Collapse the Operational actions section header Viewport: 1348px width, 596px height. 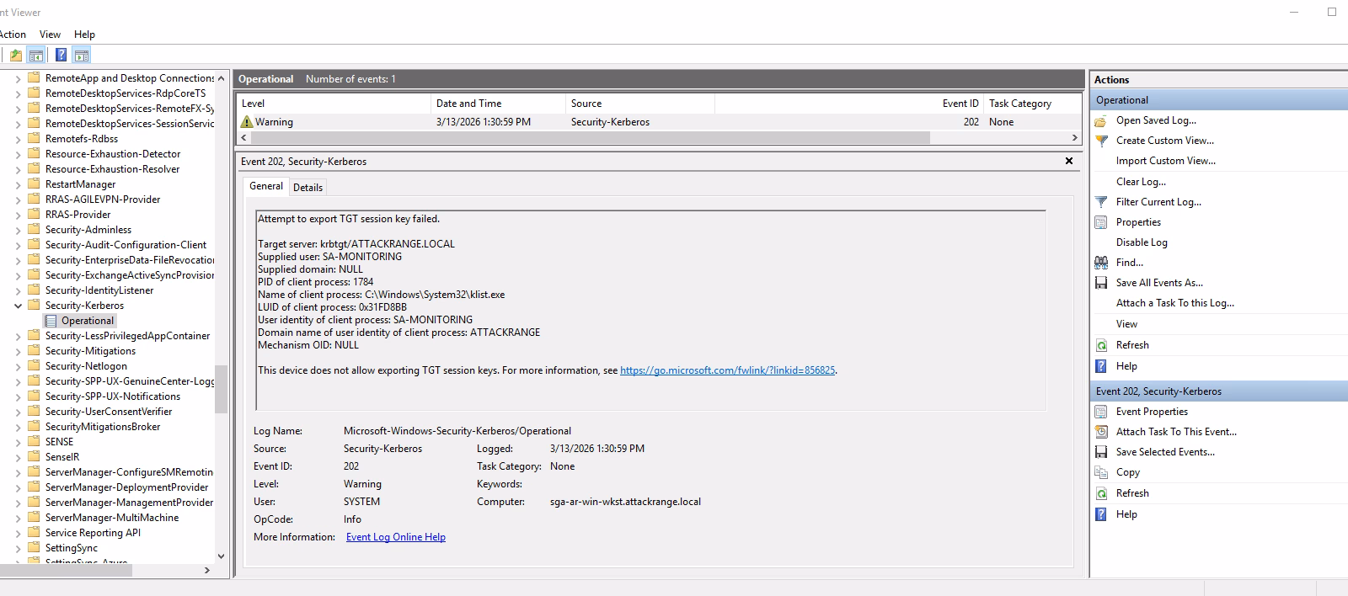click(x=1218, y=100)
